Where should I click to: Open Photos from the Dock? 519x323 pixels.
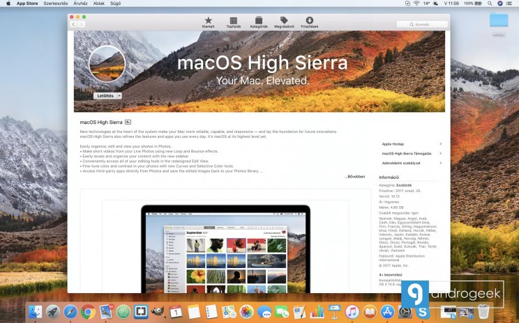[x=246, y=311]
